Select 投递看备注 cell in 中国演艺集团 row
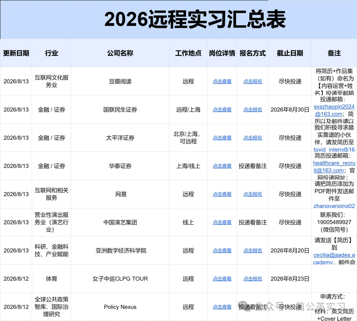357x321 pixels. point(253,222)
